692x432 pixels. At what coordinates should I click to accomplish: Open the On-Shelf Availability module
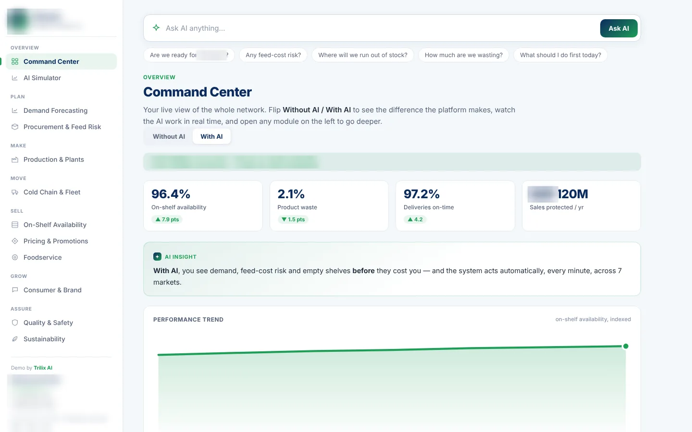[61, 225]
